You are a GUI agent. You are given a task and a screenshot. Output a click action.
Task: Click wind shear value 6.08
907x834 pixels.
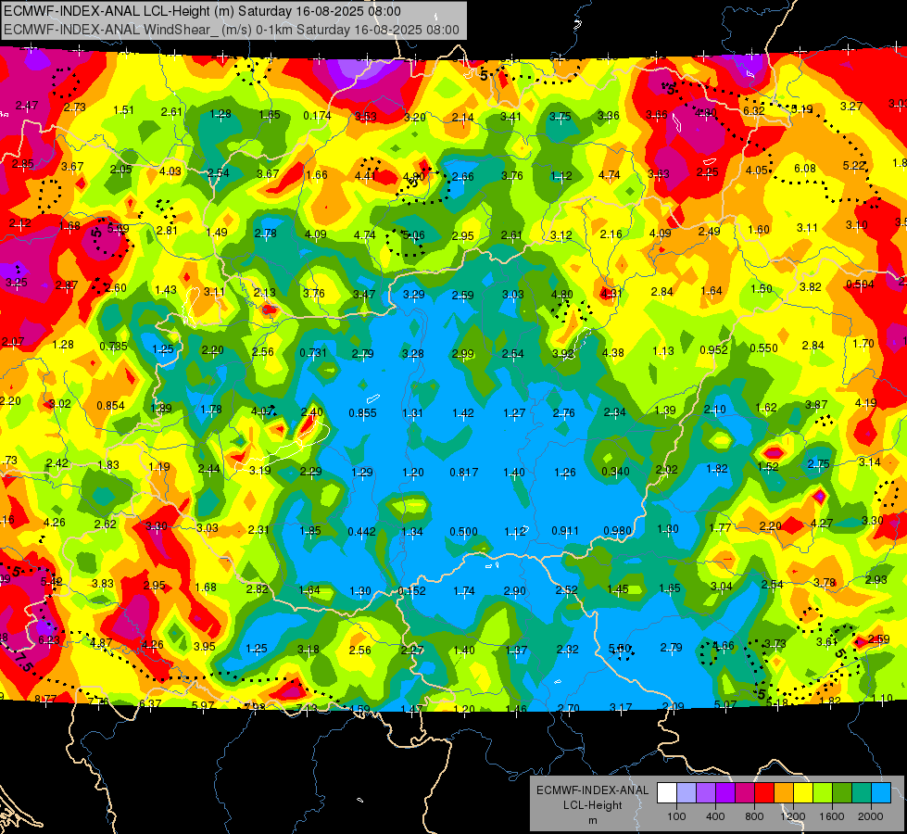[804, 169]
